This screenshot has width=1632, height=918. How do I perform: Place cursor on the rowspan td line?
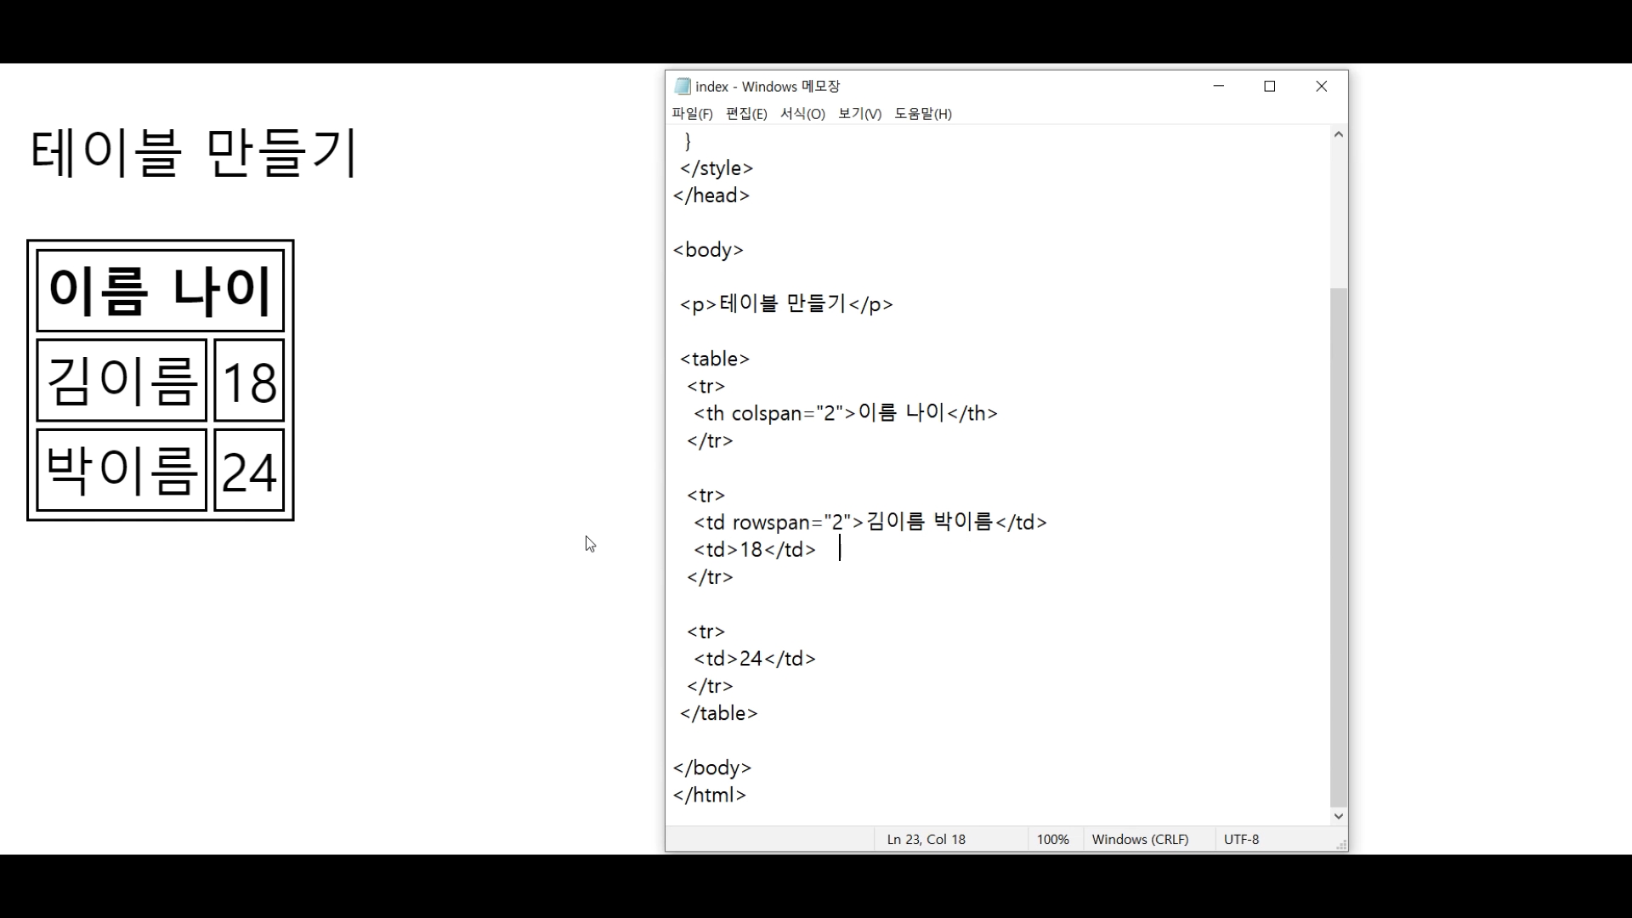(870, 522)
